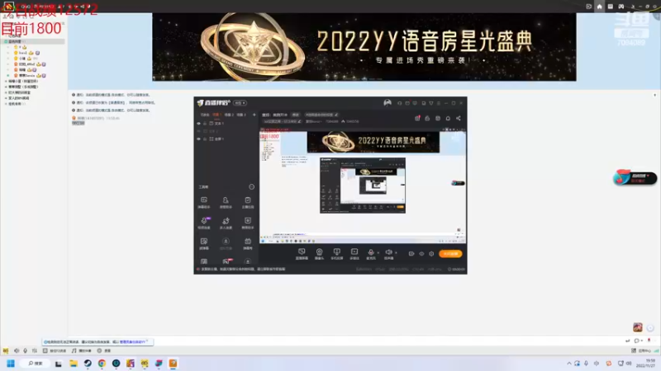Open the home icon in YY title bar
Viewport: 661px width, 371px height.
coord(600,7)
